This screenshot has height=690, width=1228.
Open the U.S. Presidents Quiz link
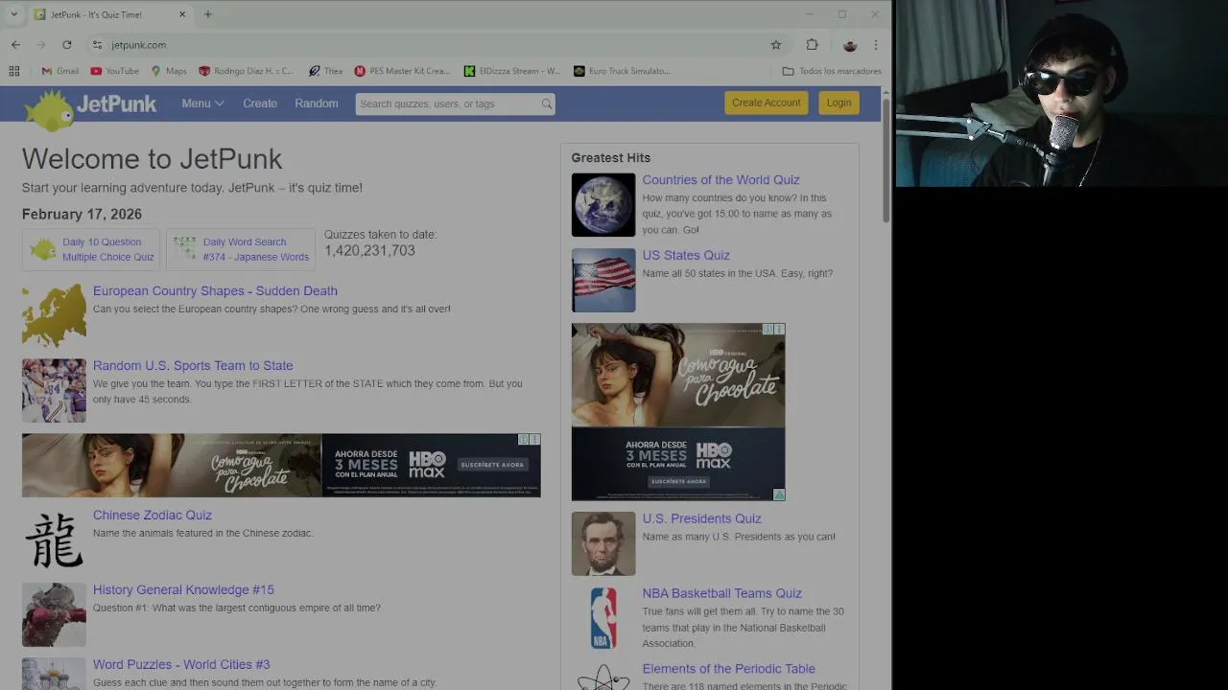(x=701, y=518)
